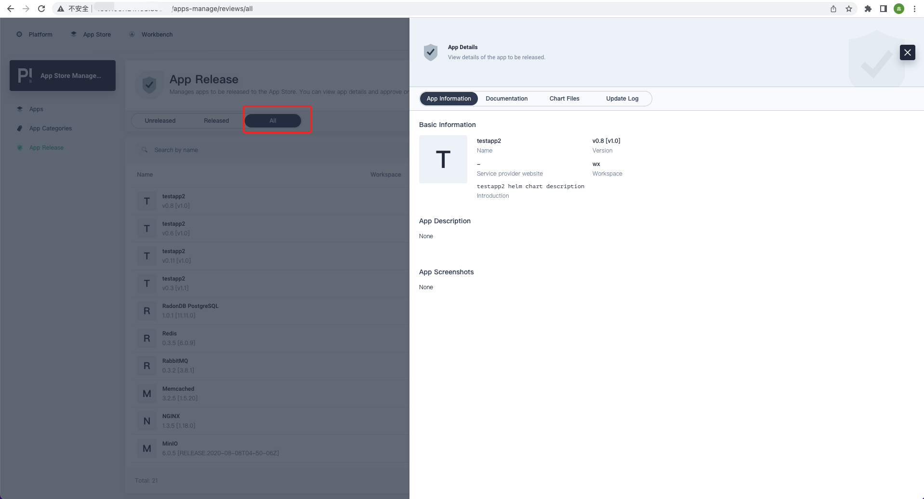Toggle the browser side panel icon
The width and height of the screenshot is (924, 499).
[x=884, y=9]
